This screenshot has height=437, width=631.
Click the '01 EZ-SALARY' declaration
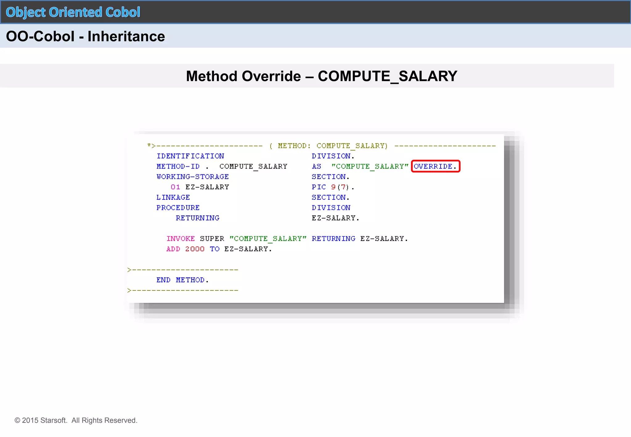(x=200, y=187)
